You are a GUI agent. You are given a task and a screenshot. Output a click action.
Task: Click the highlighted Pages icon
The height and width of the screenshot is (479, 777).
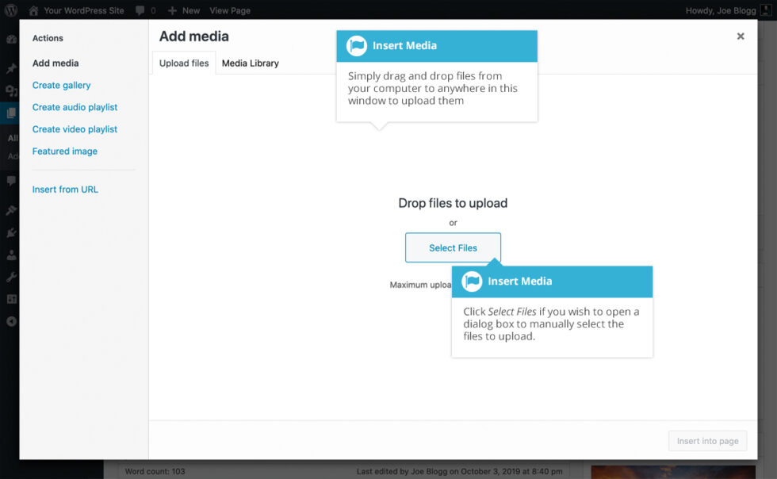pos(10,113)
